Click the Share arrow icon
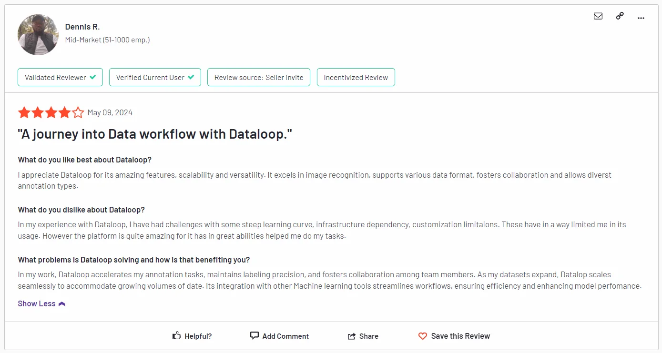The height and width of the screenshot is (353, 662). tap(352, 336)
